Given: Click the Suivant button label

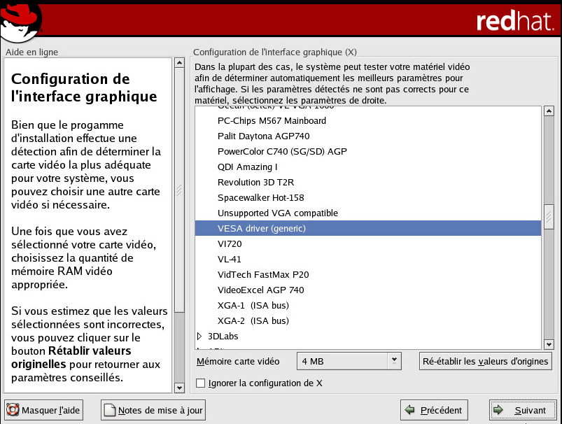Looking at the screenshot, I should tap(530, 410).
